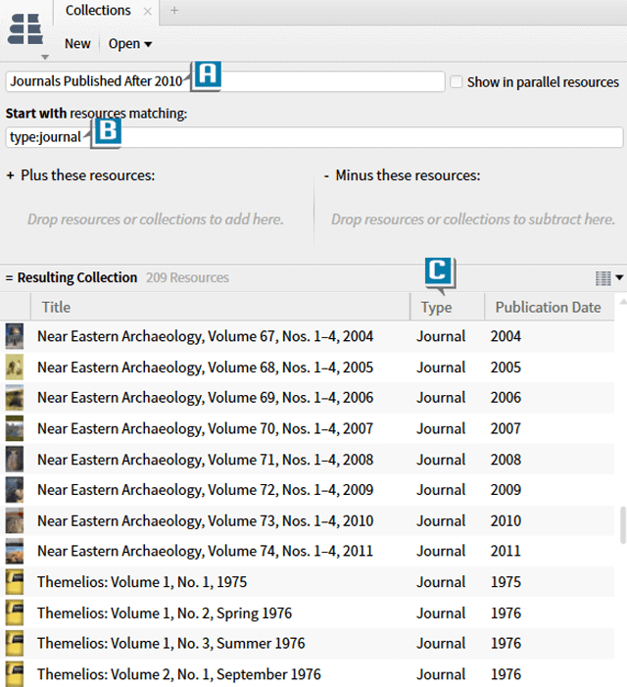Screen dimensions: 627x687
Task: Enable Show in parallel resources checkbox
Action: tap(457, 82)
